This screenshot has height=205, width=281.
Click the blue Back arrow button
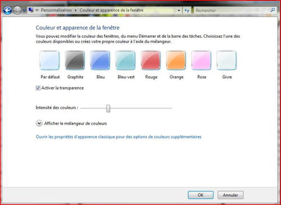click(7, 10)
